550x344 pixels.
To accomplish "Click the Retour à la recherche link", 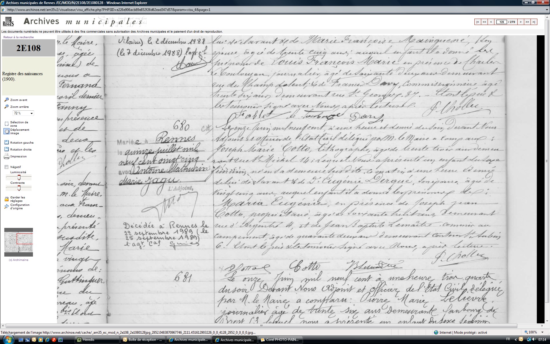I will tap(19, 37).
